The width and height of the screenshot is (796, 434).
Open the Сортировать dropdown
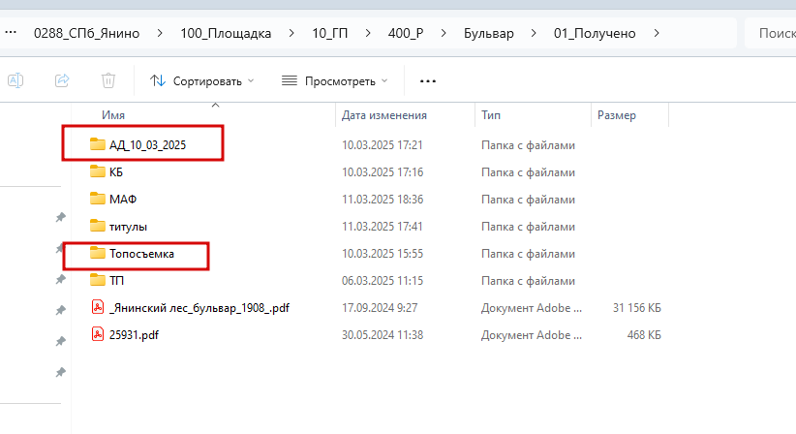click(202, 81)
